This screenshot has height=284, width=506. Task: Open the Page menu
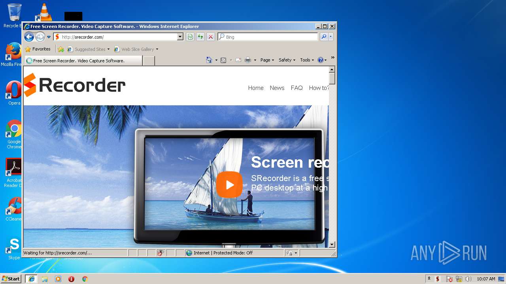coord(267,60)
